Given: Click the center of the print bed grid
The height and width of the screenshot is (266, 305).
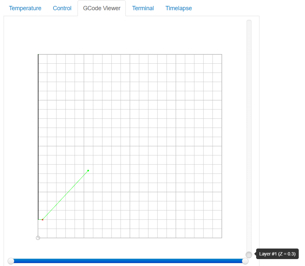Looking at the screenshot, I should click(x=130, y=146).
